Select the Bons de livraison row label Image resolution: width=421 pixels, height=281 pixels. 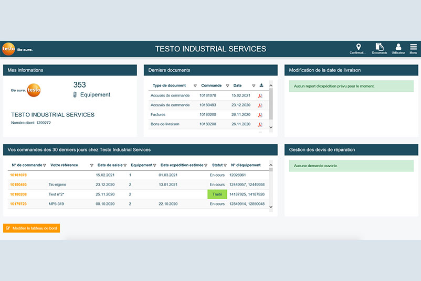165,124
